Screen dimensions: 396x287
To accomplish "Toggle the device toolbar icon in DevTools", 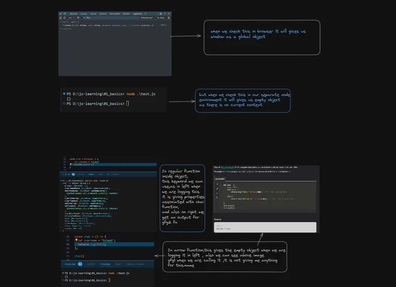I will pyautogui.click(x=65, y=13).
